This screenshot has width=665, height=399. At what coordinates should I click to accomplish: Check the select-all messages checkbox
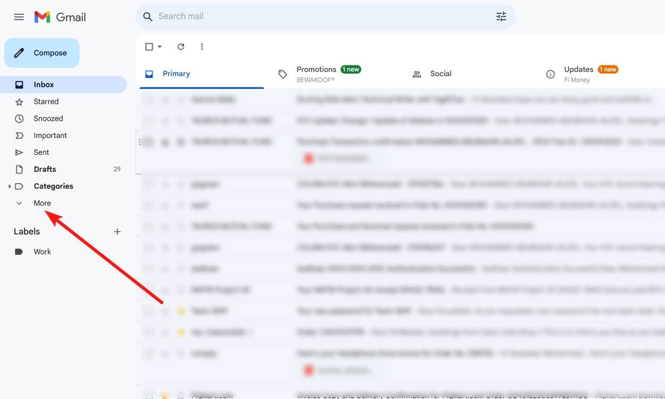click(148, 46)
